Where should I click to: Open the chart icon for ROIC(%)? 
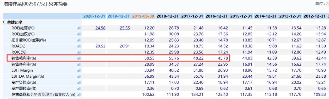point(79,52)
